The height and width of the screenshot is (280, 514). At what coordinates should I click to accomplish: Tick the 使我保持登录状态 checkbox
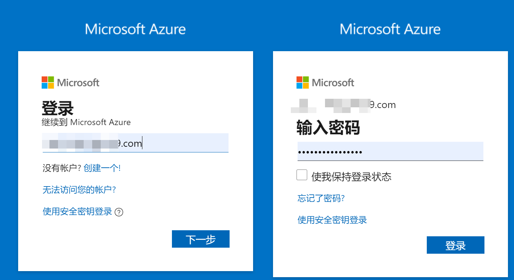[302, 175]
